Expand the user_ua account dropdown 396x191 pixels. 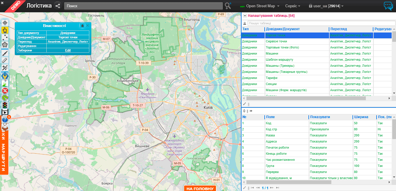(326, 6)
